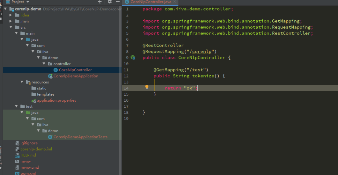Select the test java folder
Viewport: 338px width, 175px height.
click(x=35, y=112)
